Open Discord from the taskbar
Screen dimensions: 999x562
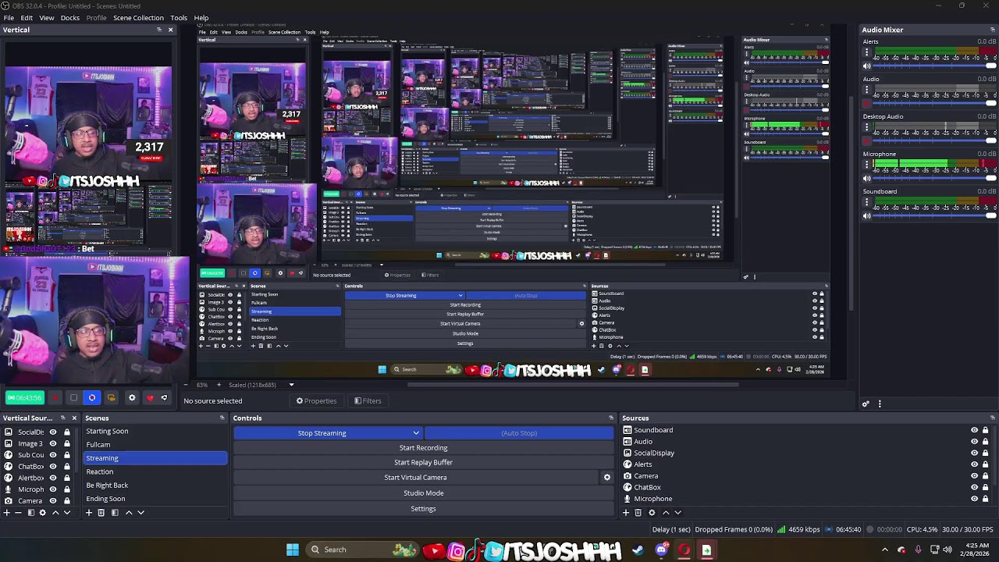coord(661,550)
